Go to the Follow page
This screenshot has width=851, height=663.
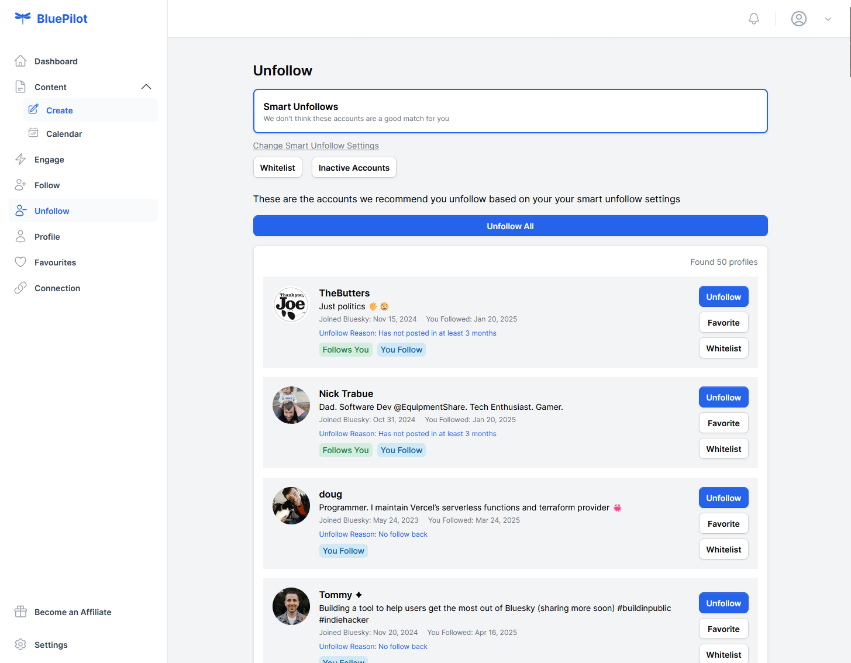tap(47, 185)
